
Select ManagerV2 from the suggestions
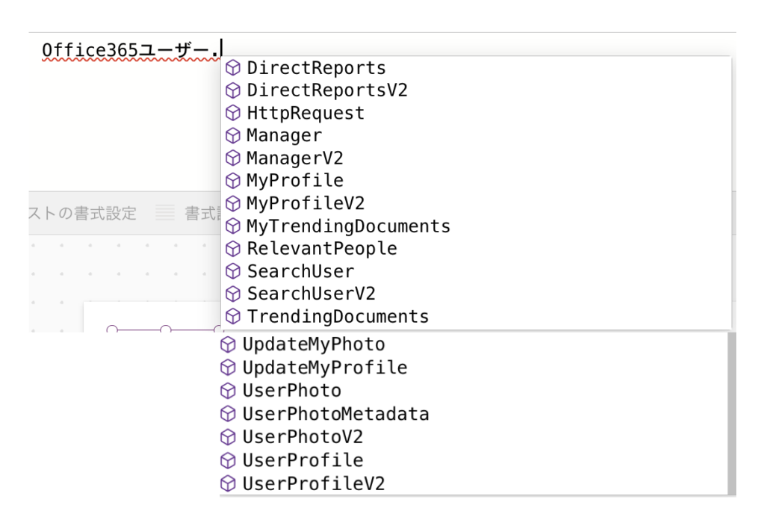[x=294, y=158]
